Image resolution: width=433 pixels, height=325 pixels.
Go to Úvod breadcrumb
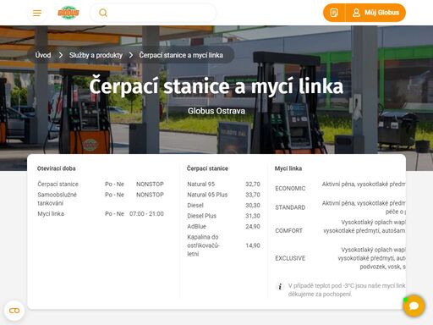click(43, 55)
